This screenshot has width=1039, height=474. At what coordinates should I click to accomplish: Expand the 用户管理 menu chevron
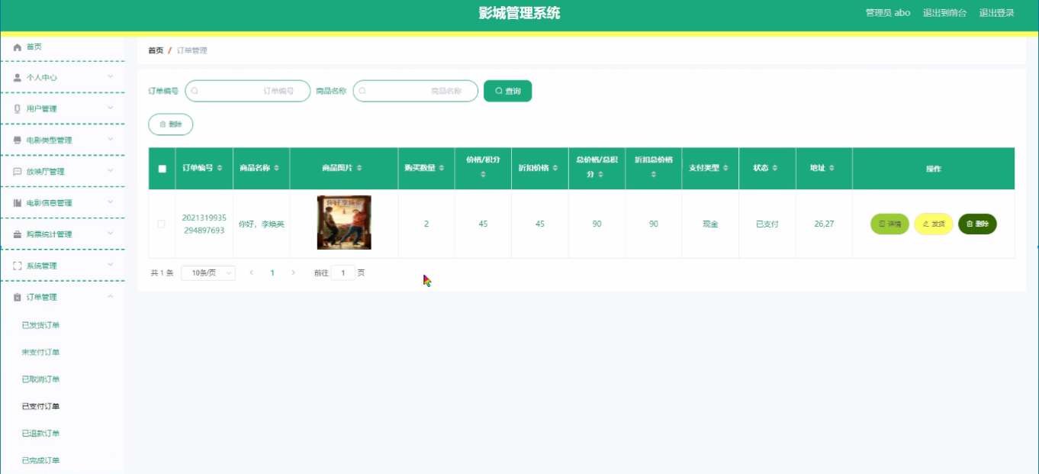click(111, 108)
